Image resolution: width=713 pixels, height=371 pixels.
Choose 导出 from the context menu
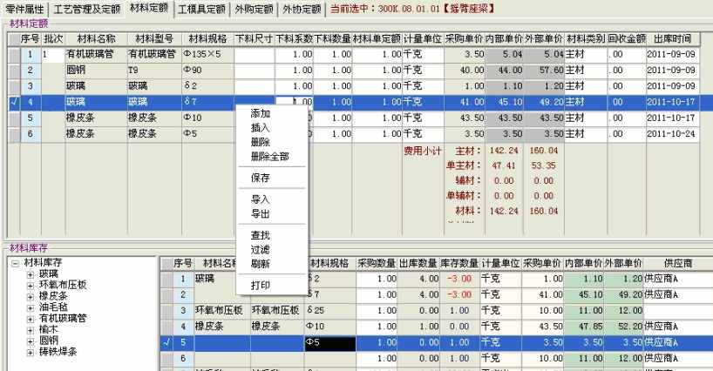point(260,214)
